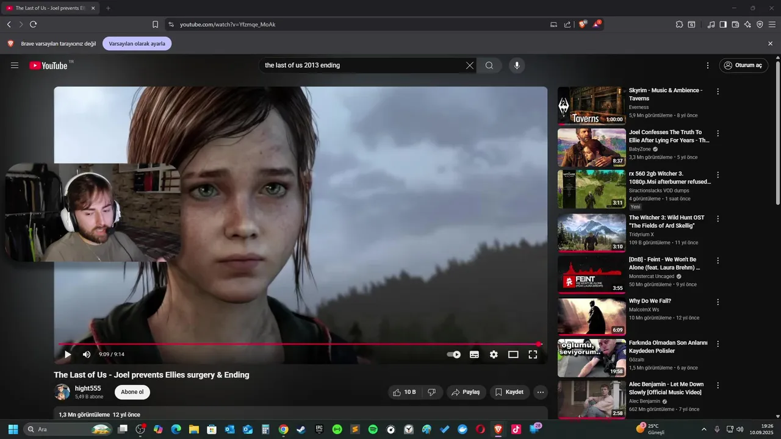Open 'The Witcher 3: Wild Hunt OST' title

tap(666, 221)
